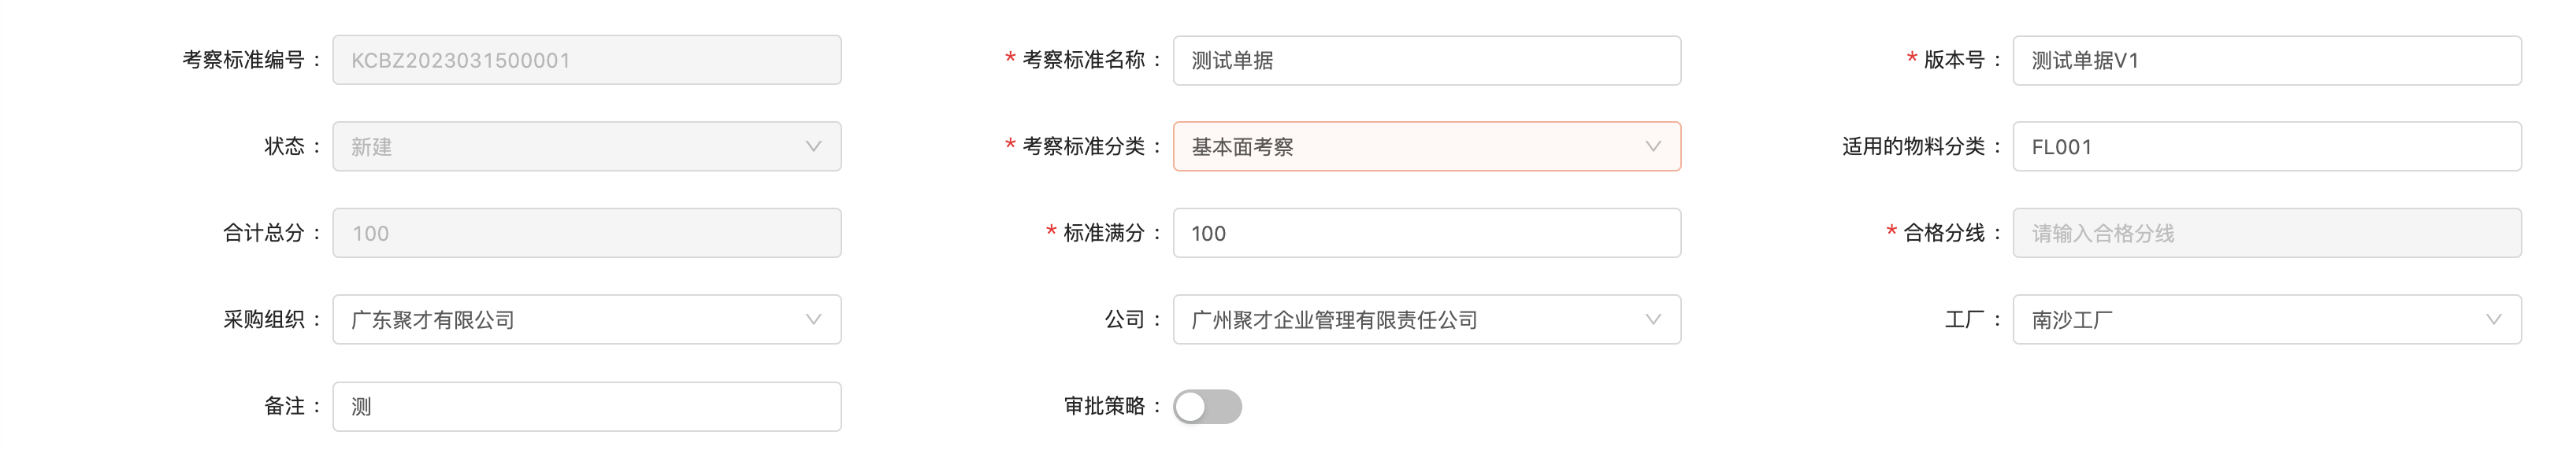Open the 采购组织 dropdown arrow

[x=813, y=319]
